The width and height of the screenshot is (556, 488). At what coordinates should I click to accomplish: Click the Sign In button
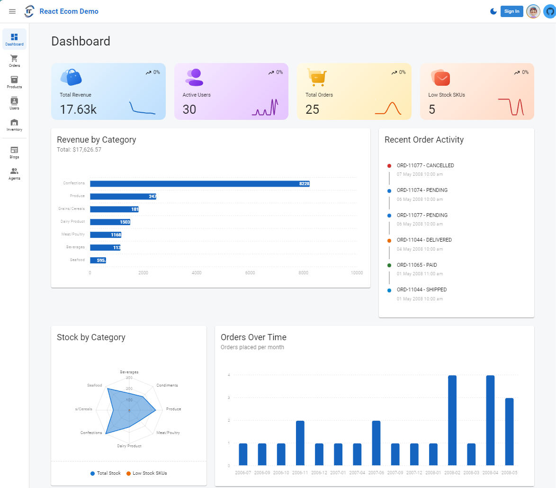pyautogui.click(x=511, y=11)
